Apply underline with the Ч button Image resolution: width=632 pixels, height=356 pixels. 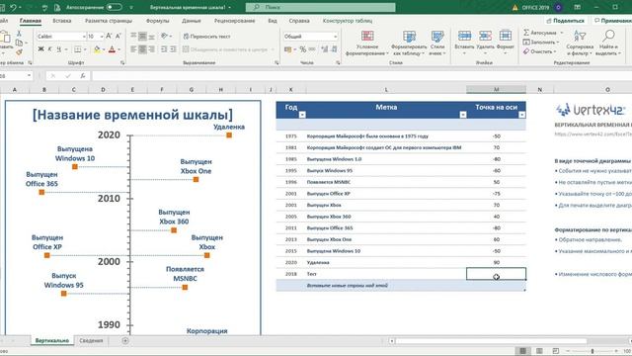(59, 49)
